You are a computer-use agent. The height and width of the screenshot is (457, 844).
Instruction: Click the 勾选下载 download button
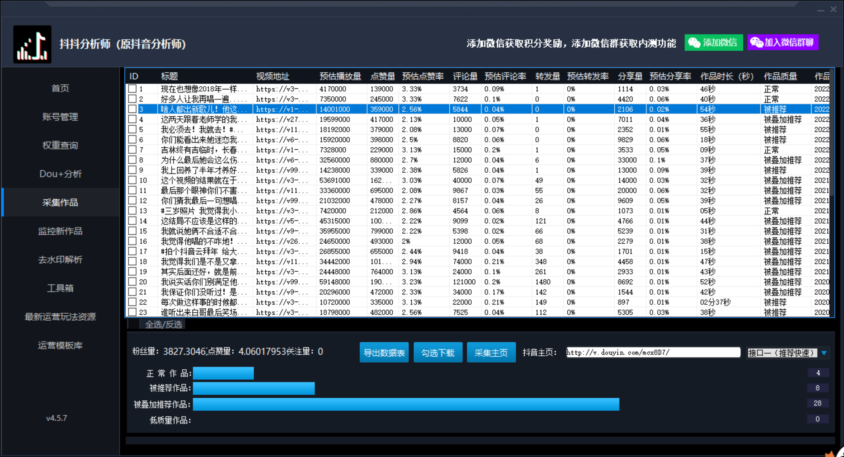click(x=438, y=352)
